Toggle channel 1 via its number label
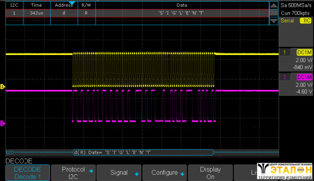314x181 pixels. (x=285, y=53)
